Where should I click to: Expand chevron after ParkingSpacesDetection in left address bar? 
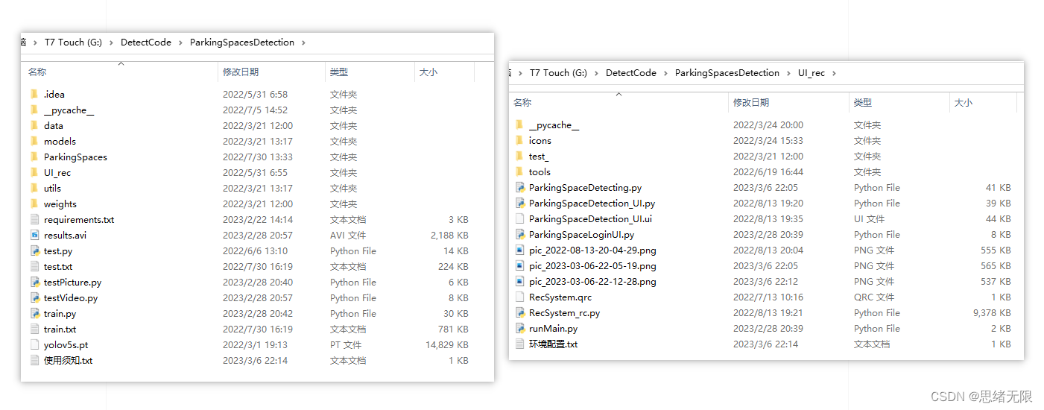pyautogui.click(x=303, y=42)
